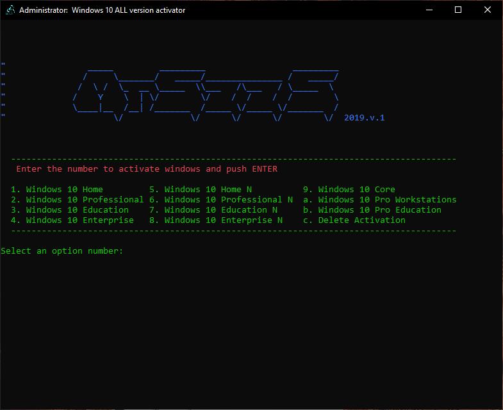Viewport: 503px width, 410px height.
Task: Click the '2019.v.1' version text
Action: pos(365,118)
